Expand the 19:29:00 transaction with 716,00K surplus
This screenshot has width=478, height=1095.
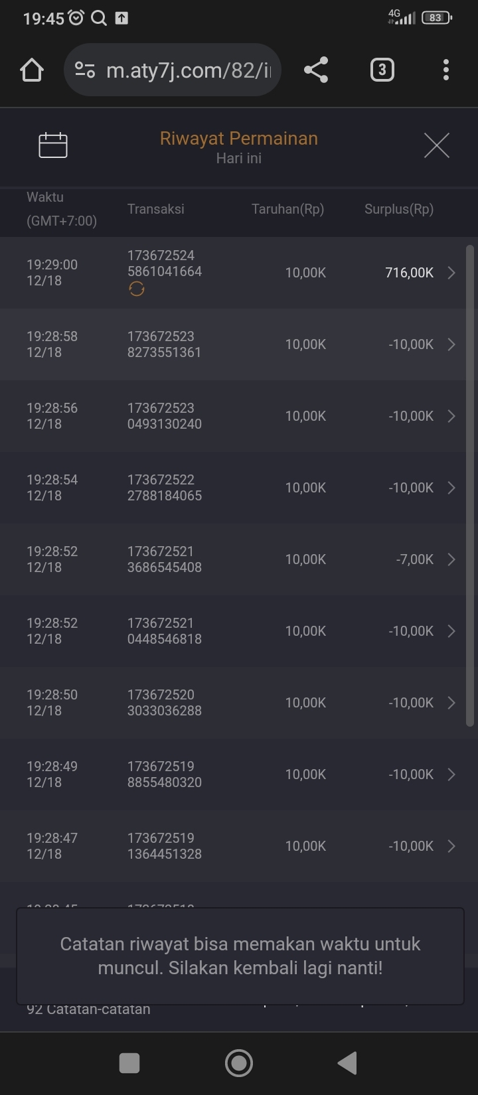451,273
